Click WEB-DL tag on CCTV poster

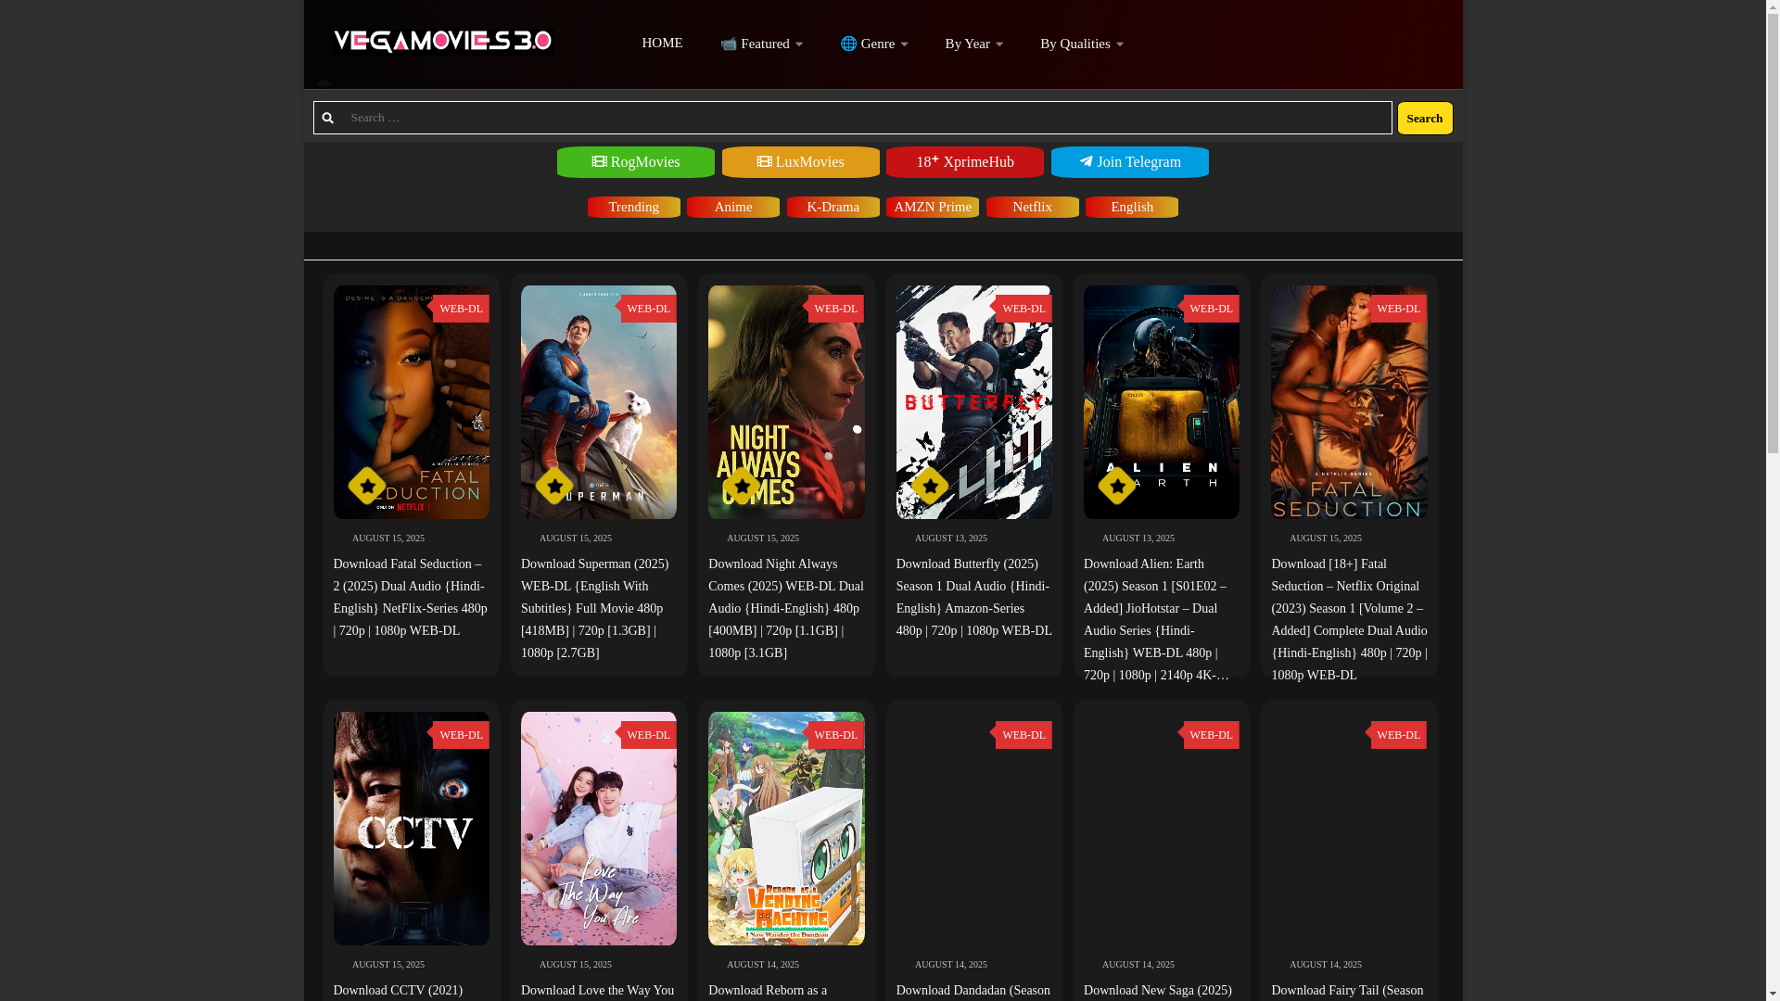(461, 735)
